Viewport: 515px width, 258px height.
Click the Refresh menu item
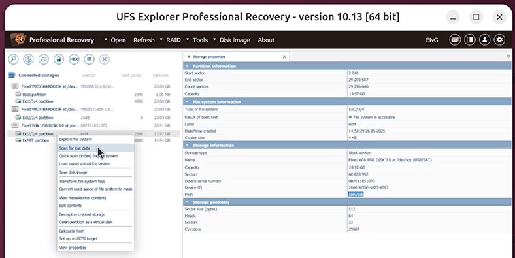pyautogui.click(x=144, y=40)
